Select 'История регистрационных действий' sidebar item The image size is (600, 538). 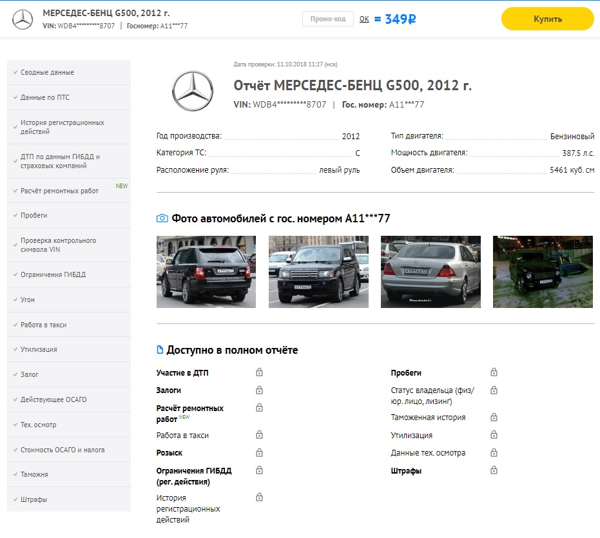(x=69, y=127)
